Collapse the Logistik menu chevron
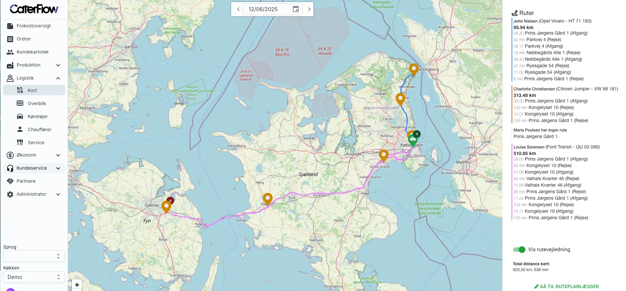Screen dimensions: 626x291 [58, 78]
